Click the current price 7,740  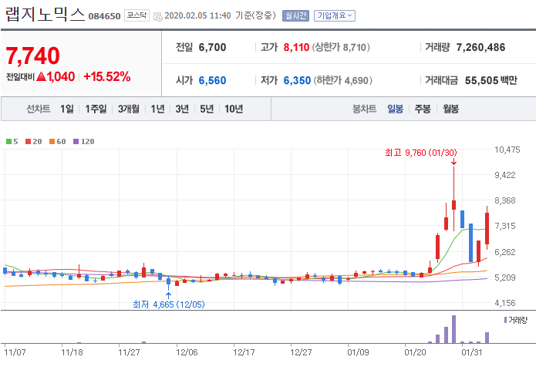(x=33, y=55)
